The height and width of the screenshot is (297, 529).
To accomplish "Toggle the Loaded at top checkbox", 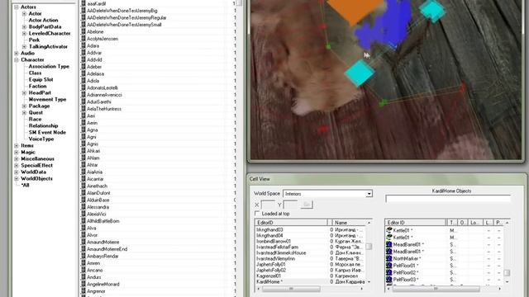I will pos(257,214).
